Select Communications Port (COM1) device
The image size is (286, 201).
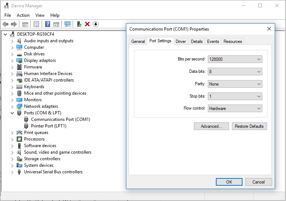(60, 119)
